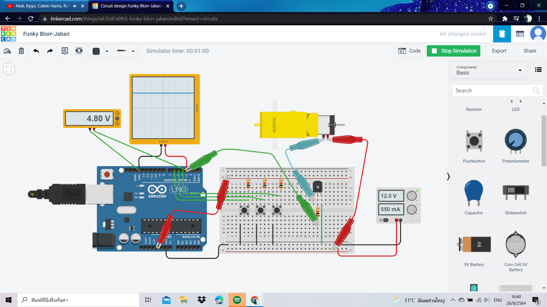Toggle components list view icon
Image resolution: width=547 pixels, height=307 pixels.
coord(538,70)
